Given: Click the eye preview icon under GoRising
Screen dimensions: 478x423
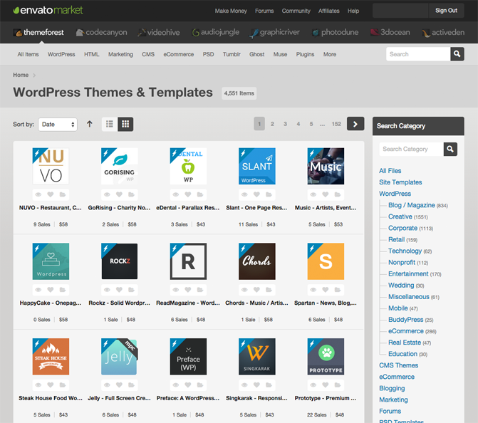Looking at the screenshot, I should tap(107, 194).
